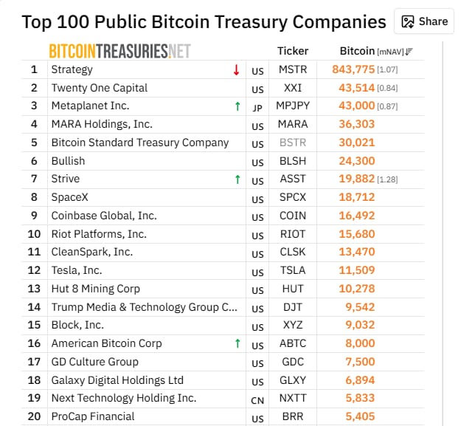
Task: Click the 843,775 Bitcoin holdings value
Action: point(353,69)
